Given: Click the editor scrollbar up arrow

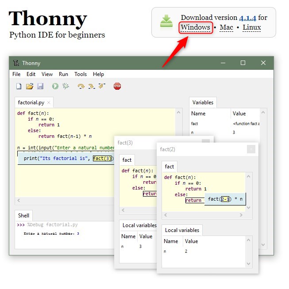Looking at the screenshot, I should pyautogui.click(x=179, y=112).
